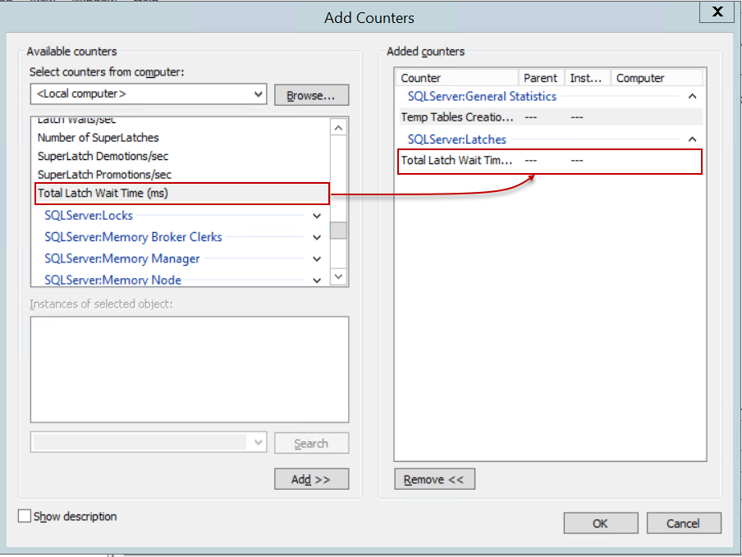The height and width of the screenshot is (557, 742).
Task: Cancel the Add Counters dialog
Action: [x=683, y=523]
